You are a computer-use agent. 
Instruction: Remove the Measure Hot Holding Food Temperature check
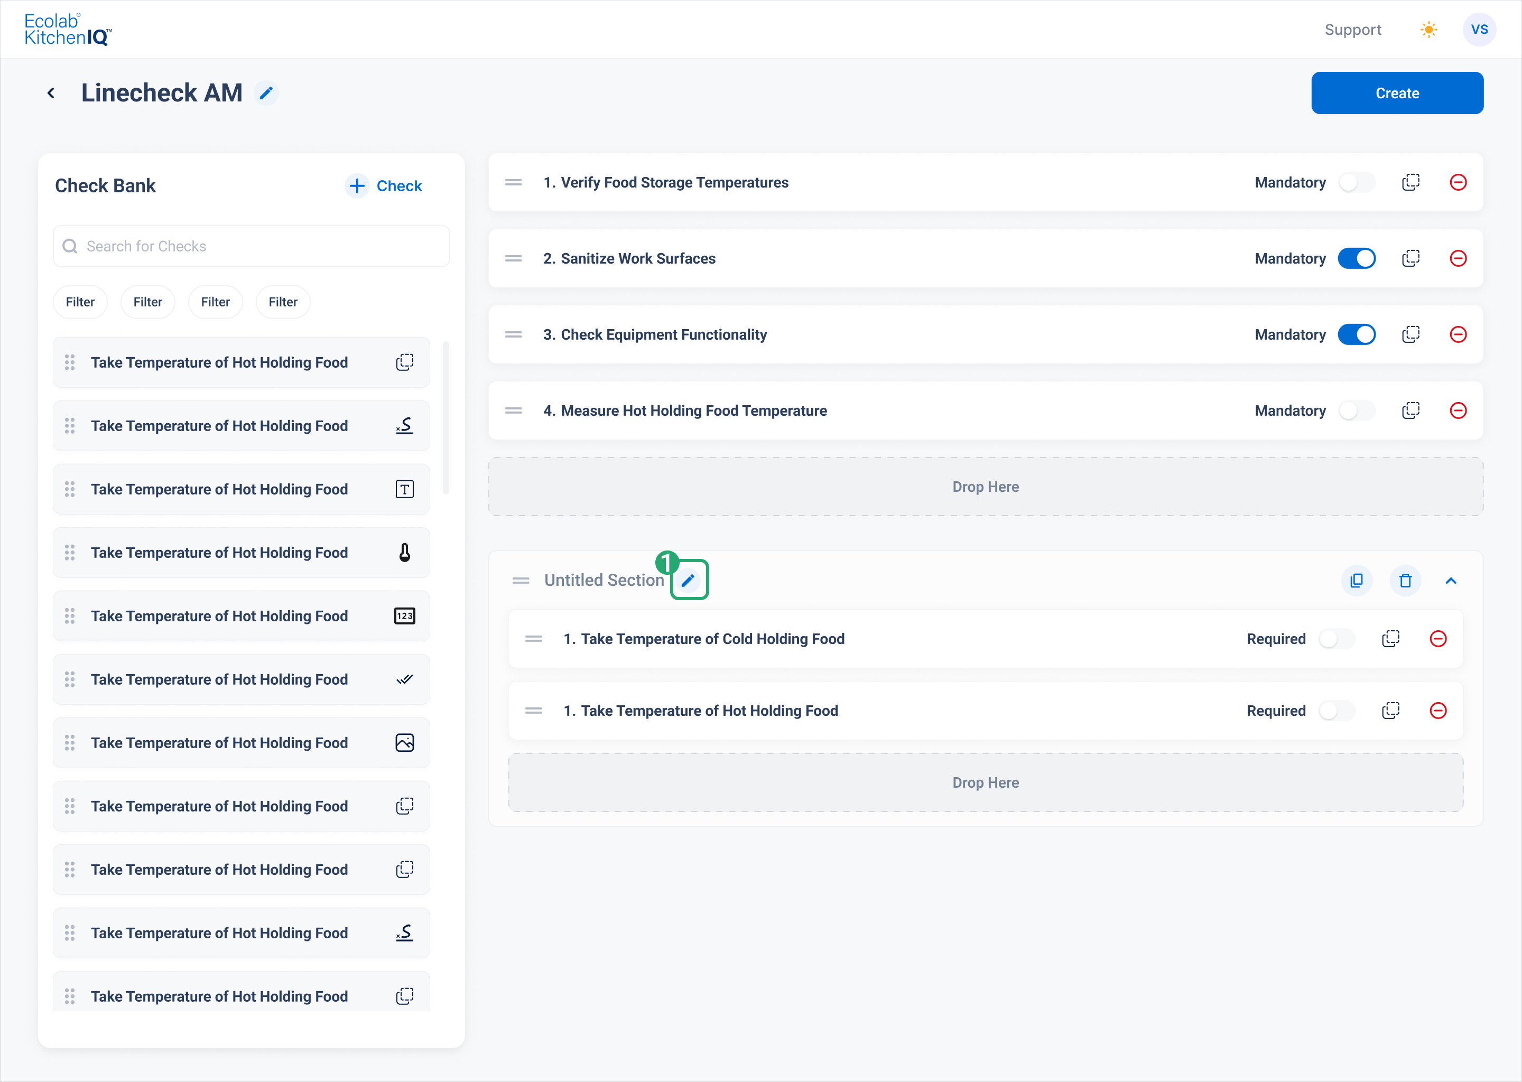(x=1458, y=411)
